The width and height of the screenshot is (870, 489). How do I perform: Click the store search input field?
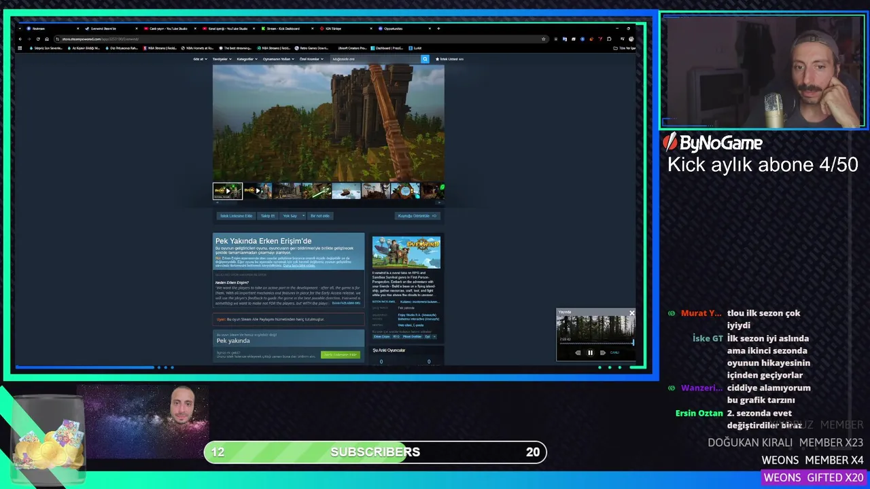coord(375,59)
